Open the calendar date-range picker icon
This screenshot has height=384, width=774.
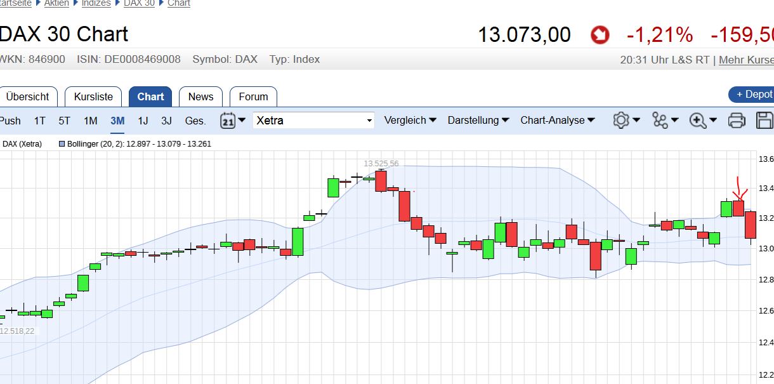[x=228, y=120]
